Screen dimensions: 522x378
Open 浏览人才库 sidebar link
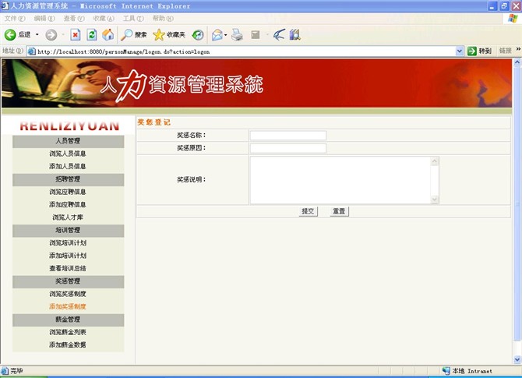click(68, 217)
